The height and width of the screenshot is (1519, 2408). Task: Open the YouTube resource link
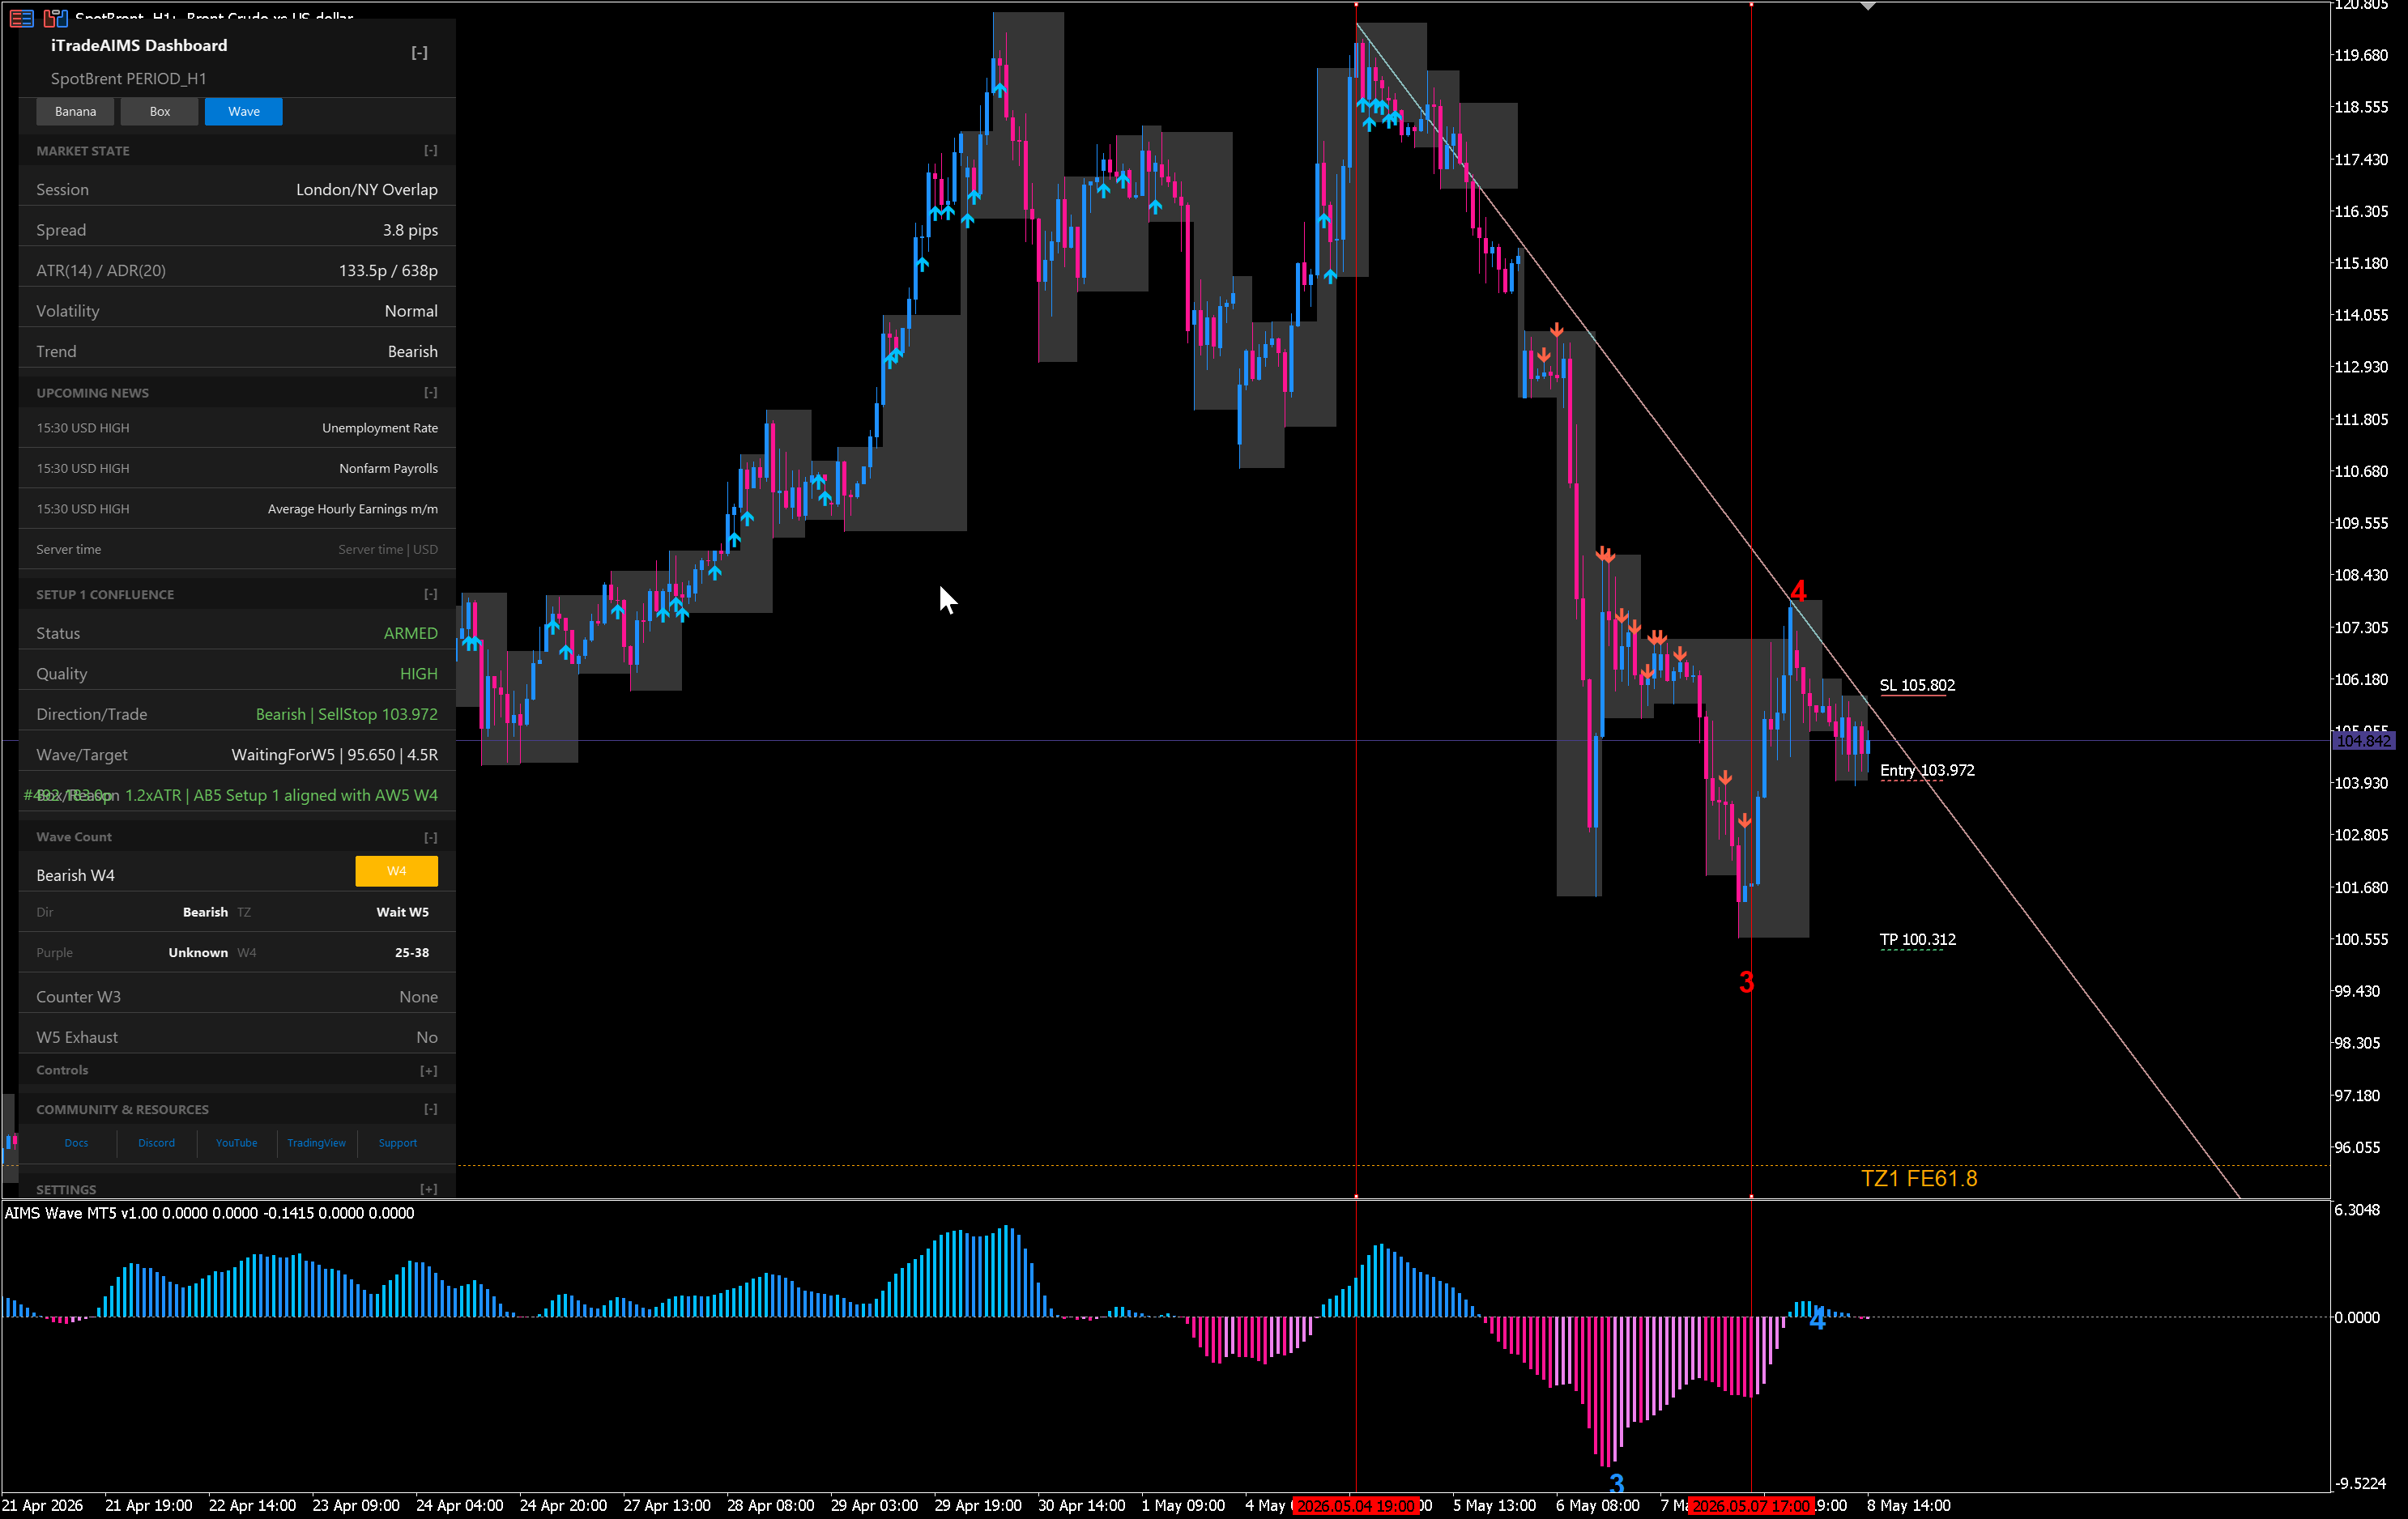pyautogui.click(x=236, y=1143)
